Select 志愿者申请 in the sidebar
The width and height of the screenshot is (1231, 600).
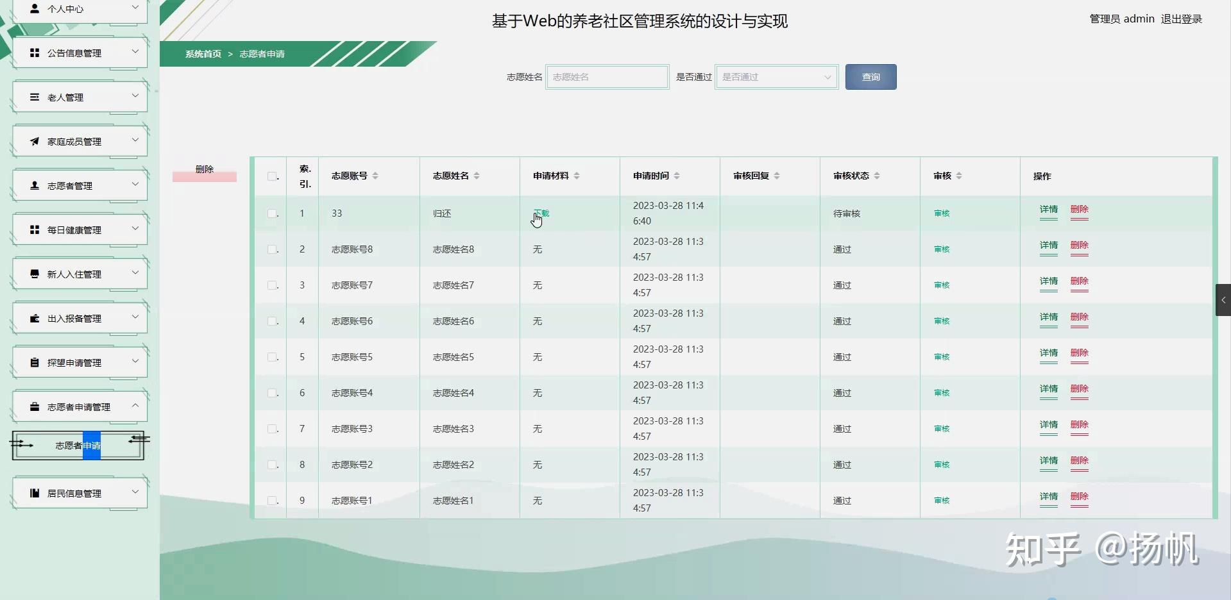78,446
